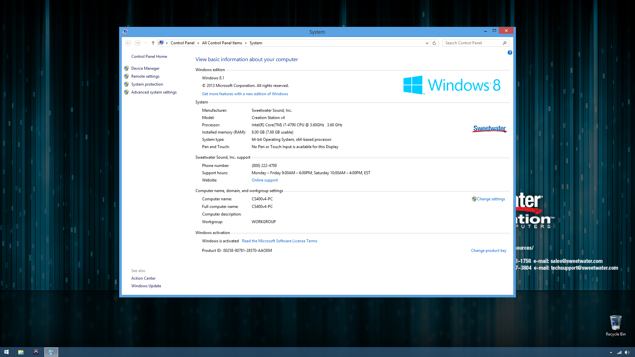Viewport: 635px width, 357px height.
Task: Refresh the System page
Action: (x=434, y=43)
